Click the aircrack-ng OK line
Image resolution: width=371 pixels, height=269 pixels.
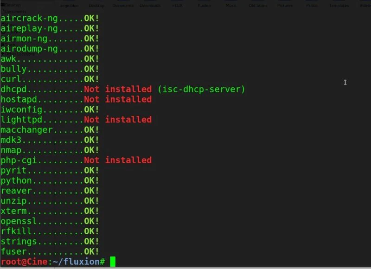coord(50,19)
